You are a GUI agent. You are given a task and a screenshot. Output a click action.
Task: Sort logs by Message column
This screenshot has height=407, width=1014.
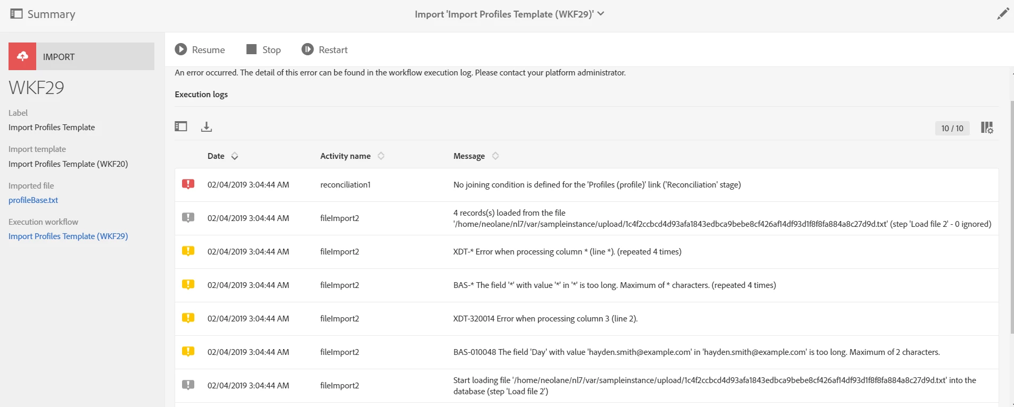pyautogui.click(x=496, y=156)
